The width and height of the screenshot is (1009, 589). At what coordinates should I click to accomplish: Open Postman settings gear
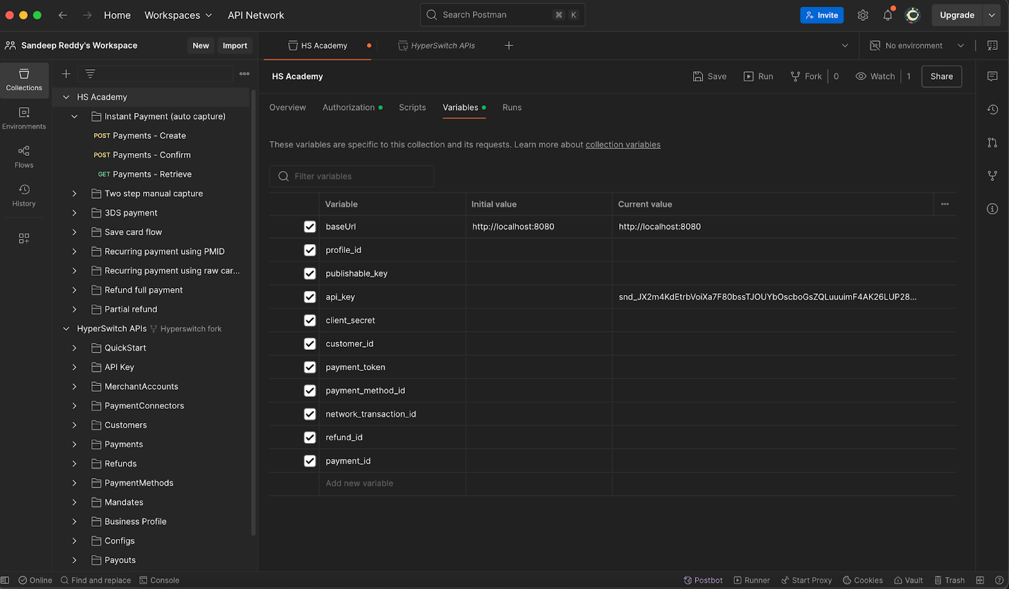pos(863,15)
